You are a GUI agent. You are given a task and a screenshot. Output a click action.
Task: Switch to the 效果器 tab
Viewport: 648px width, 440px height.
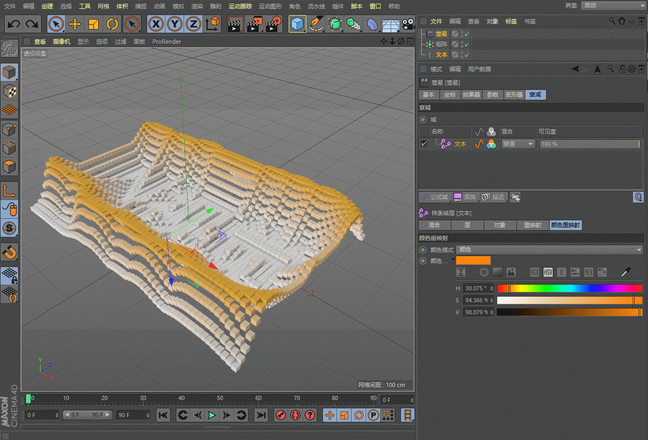[x=471, y=95]
